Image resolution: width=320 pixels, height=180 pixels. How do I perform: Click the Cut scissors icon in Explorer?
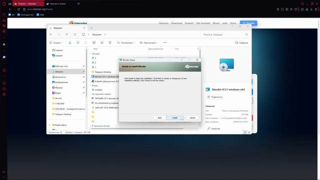pos(70,42)
